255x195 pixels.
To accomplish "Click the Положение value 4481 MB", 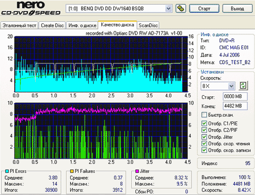I will (x=241, y=184).
